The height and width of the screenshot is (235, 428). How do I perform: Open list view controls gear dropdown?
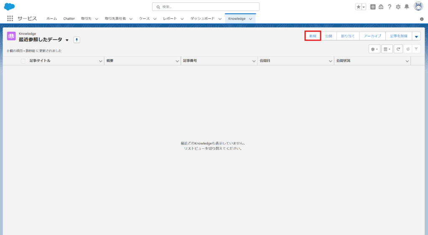pyautogui.click(x=374, y=49)
